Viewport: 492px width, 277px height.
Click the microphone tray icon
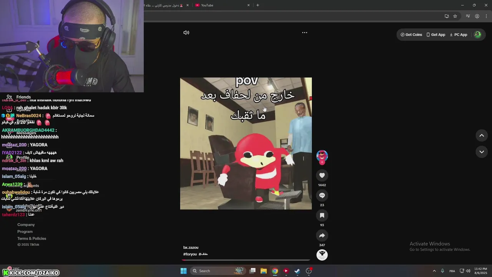coord(443,271)
